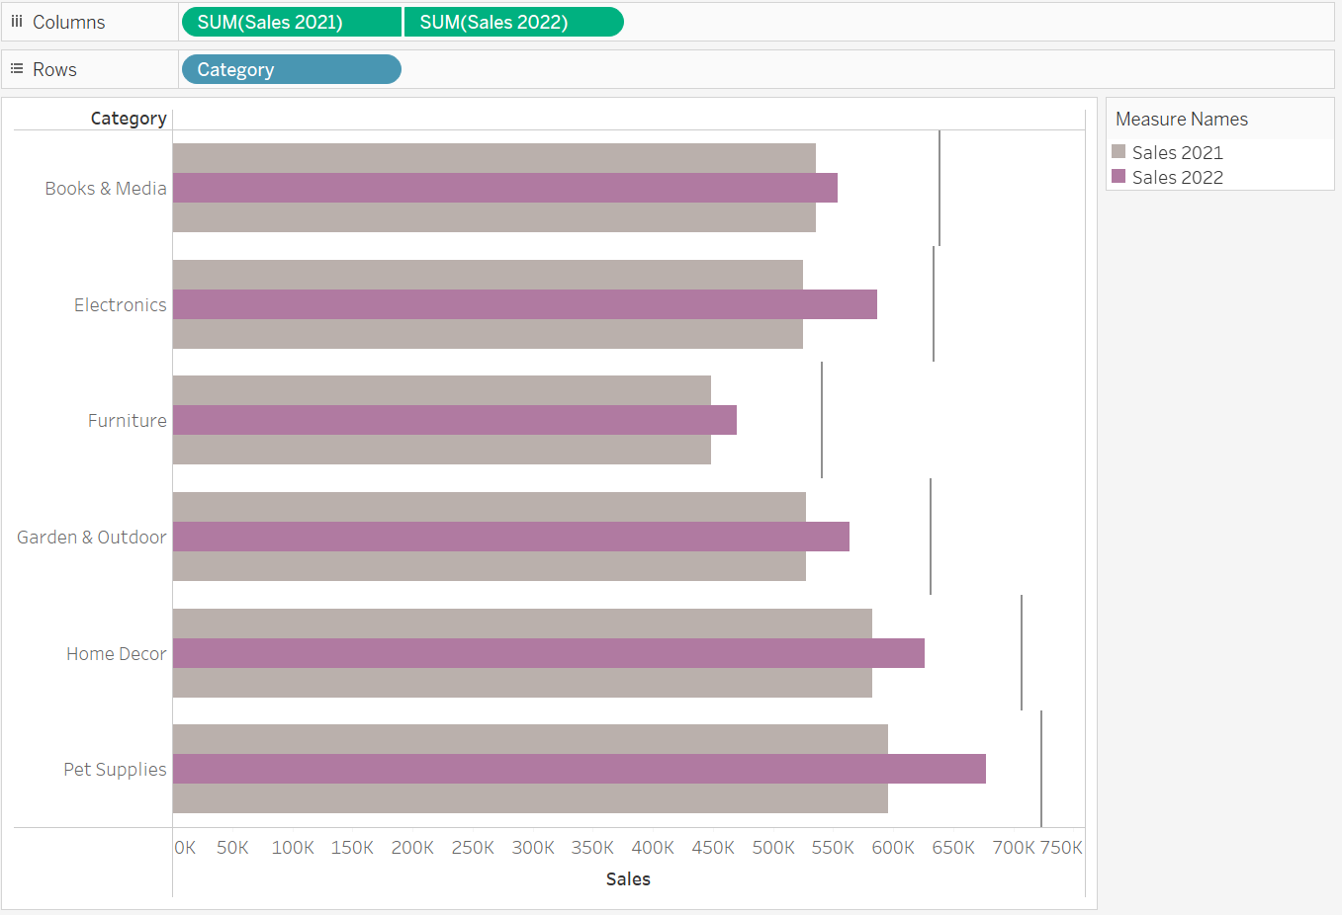This screenshot has height=915, width=1342.
Task: Click the 500K axis tick label
Action: (x=773, y=847)
